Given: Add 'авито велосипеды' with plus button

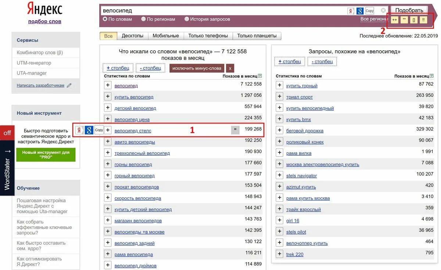Looking at the screenshot, I should pos(108,141).
